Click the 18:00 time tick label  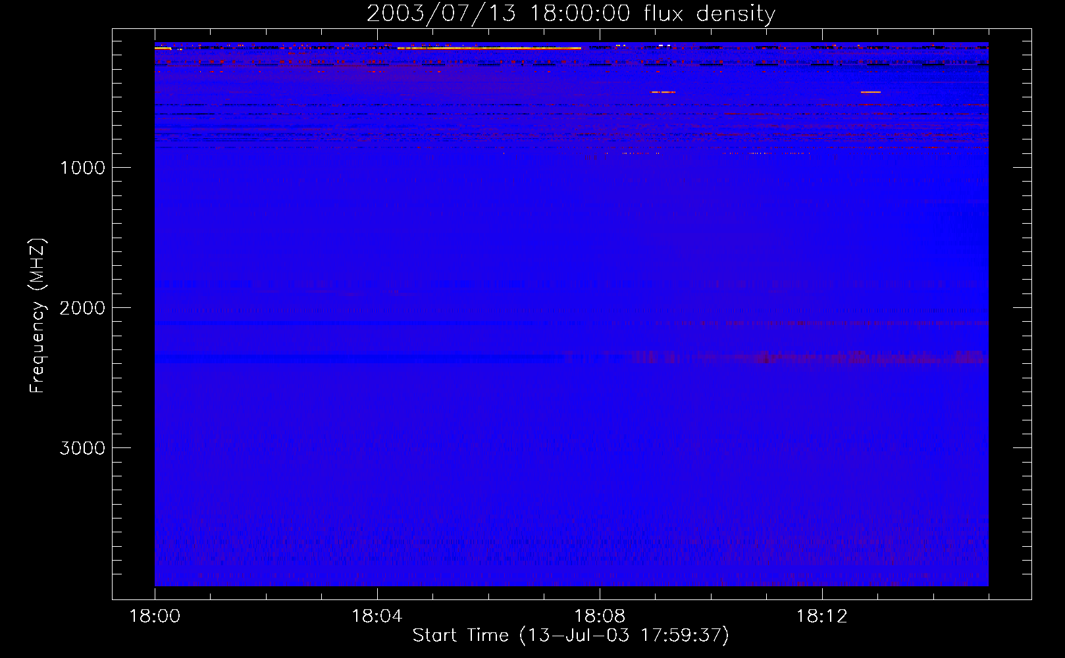(x=155, y=617)
